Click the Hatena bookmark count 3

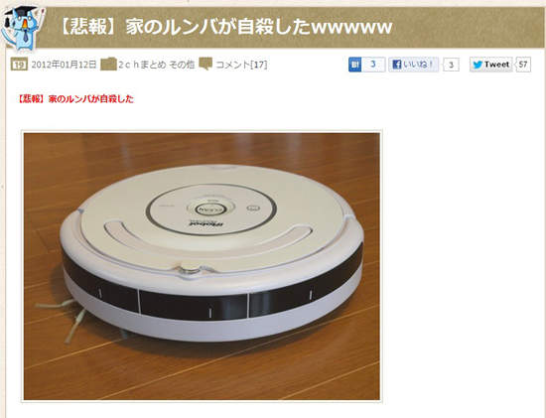click(x=373, y=65)
